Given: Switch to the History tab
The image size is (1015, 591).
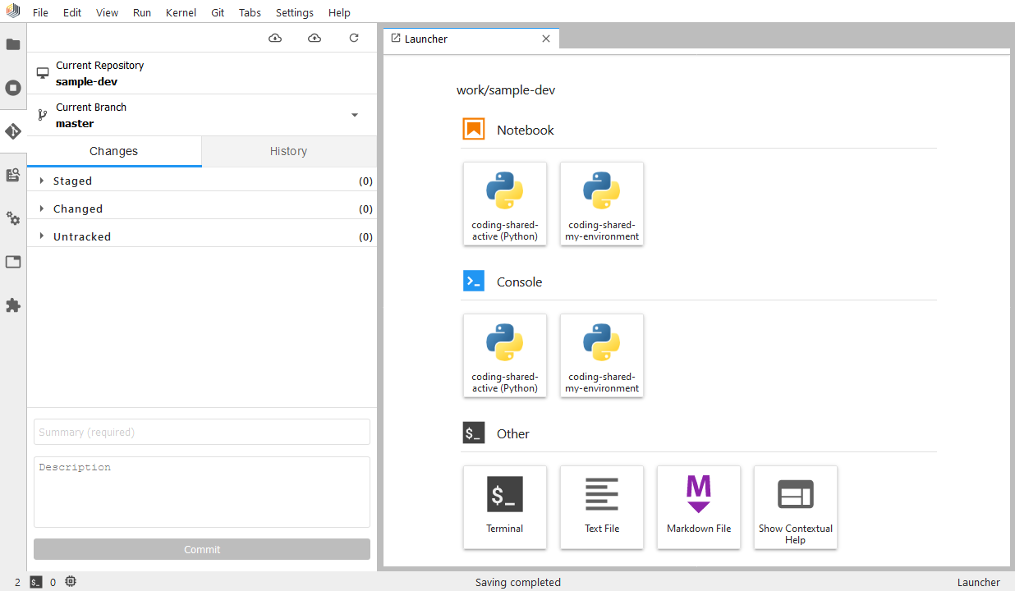Looking at the screenshot, I should pos(288,151).
